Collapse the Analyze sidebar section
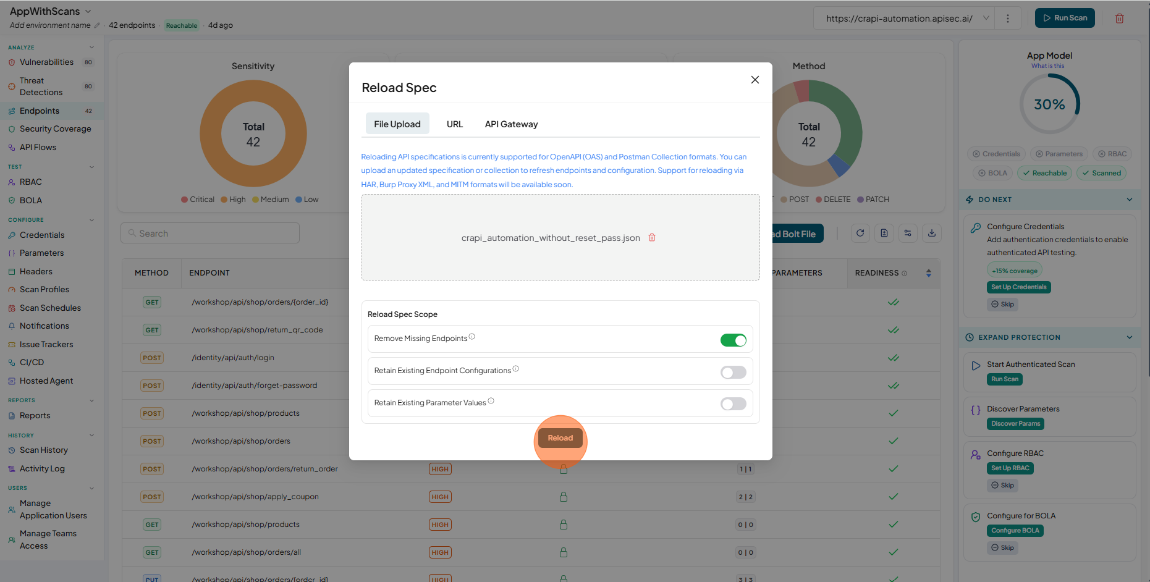Viewport: 1150px width, 582px height. [x=92, y=48]
